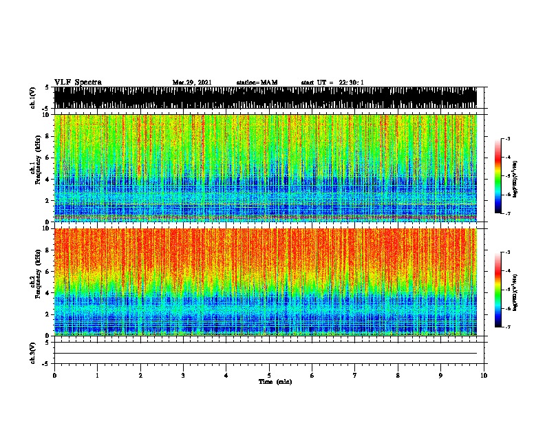The height and width of the screenshot is (421, 545).
Task: Click the ch.1 frequency tick label "10"
Action: coord(46,115)
